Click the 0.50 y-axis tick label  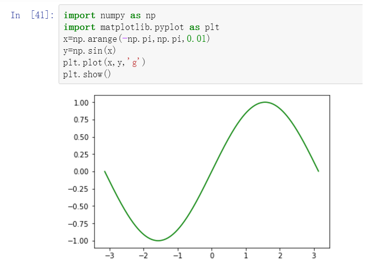[81, 137]
